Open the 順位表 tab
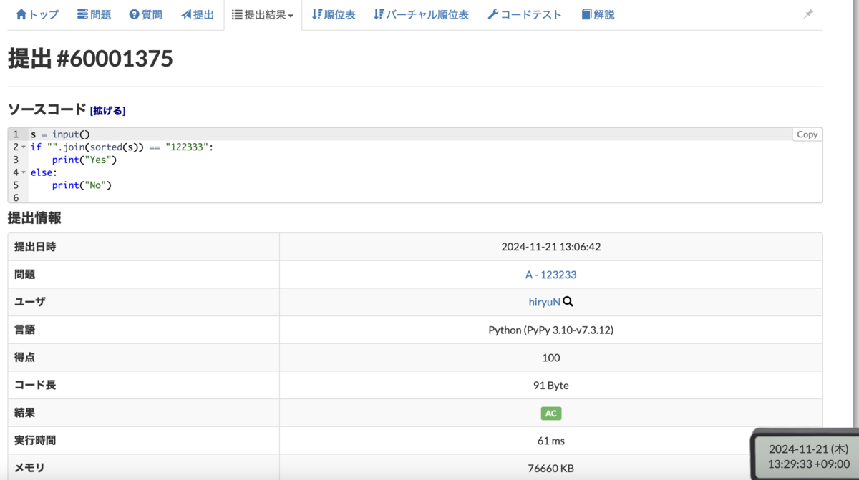The width and height of the screenshot is (859, 480). (x=334, y=14)
